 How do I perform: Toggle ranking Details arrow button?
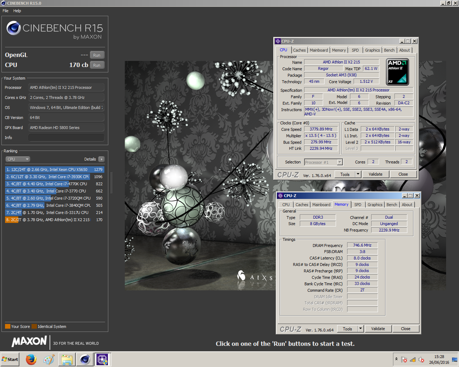click(101, 159)
